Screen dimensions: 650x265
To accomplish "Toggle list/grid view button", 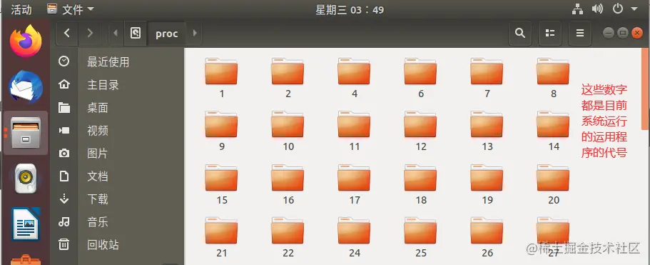I will click(549, 33).
